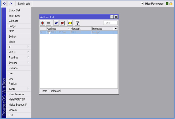175x119 pixels.
Task: Open Interfaces from the sidebar
Action: click(x=14, y=16)
